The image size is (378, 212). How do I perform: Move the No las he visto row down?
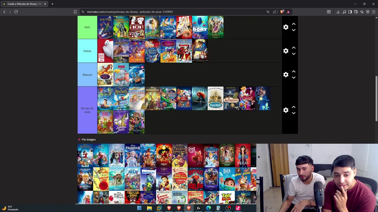(294, 113)
